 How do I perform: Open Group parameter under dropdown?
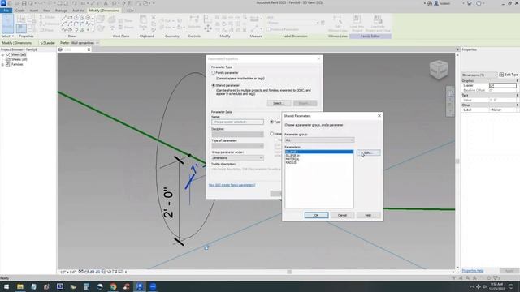237,158
